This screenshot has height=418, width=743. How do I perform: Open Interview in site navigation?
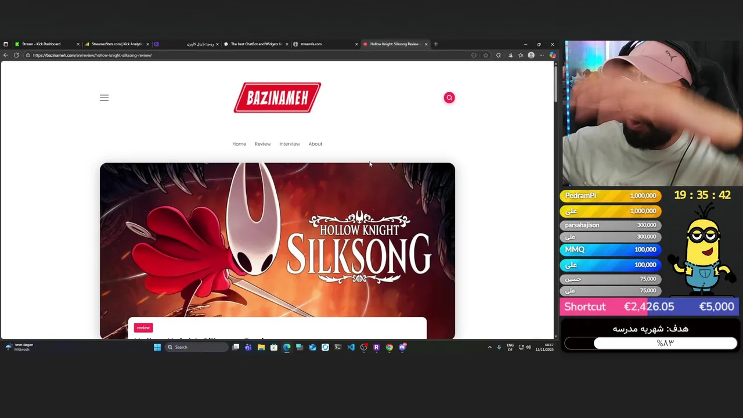[289, 144]
